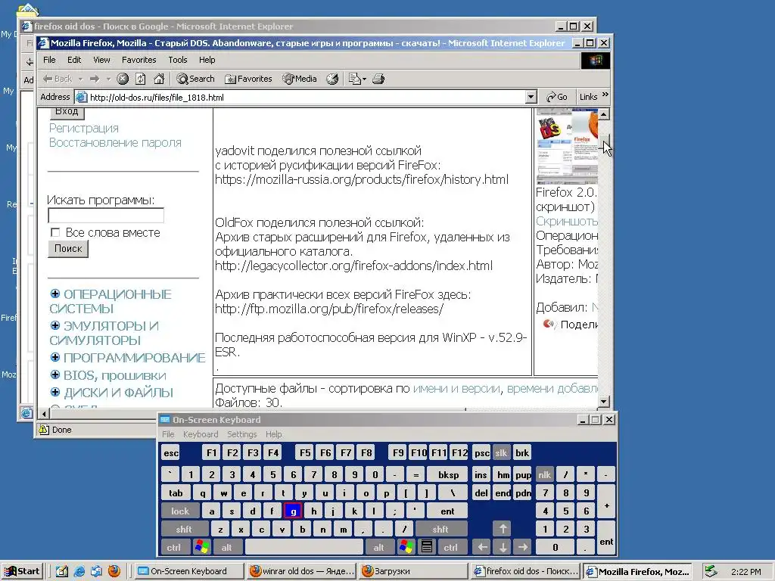Toggle the left alt key on keyboard

point(227,548)
